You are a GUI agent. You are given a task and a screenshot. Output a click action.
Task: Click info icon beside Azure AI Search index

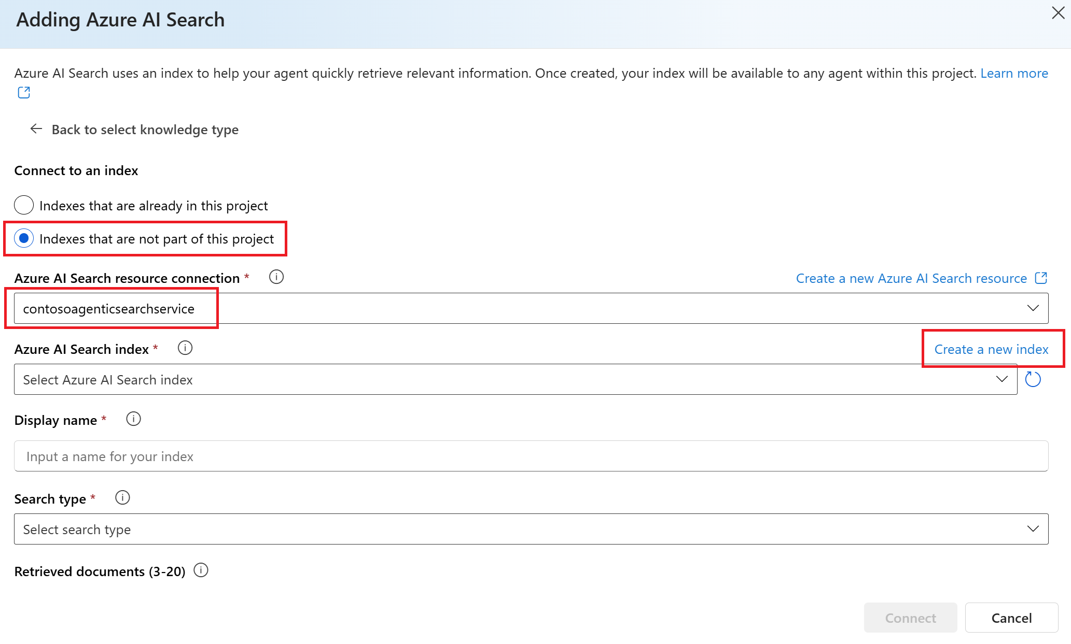tap(185, 348)
